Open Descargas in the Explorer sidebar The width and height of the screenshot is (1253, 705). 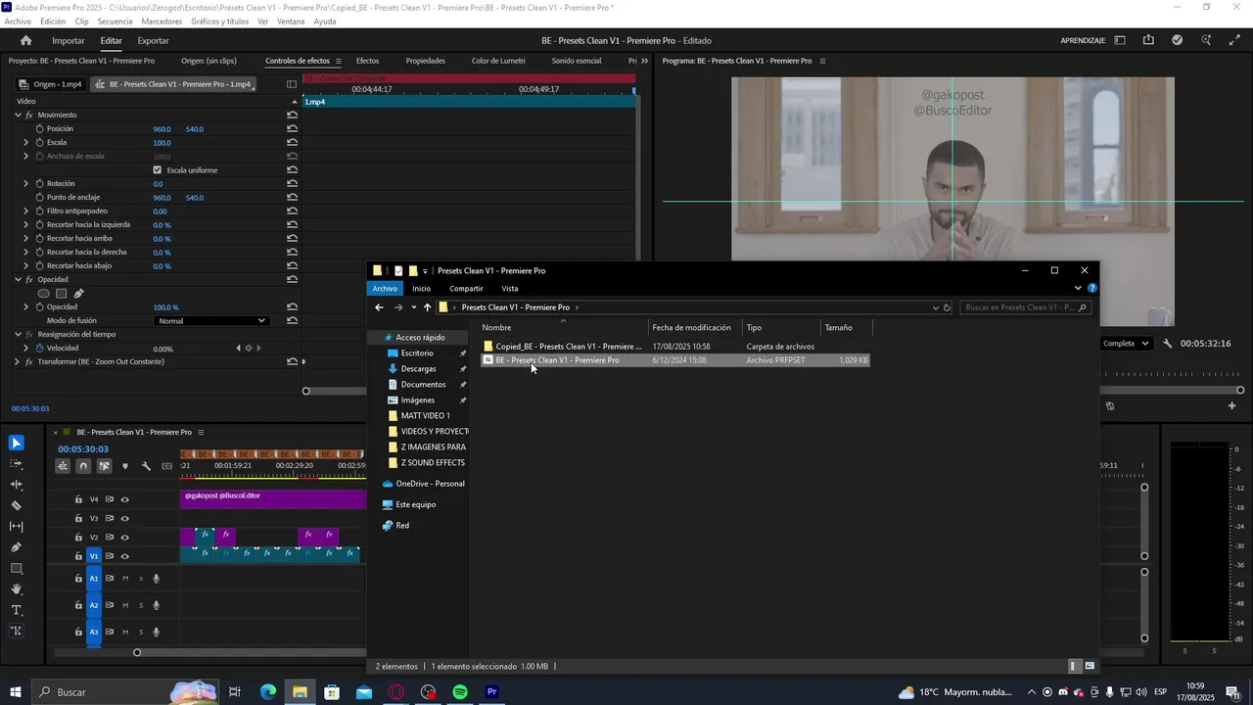418,368
